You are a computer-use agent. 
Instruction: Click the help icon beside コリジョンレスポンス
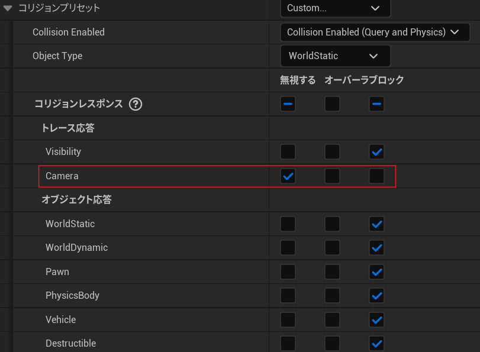coord(136,104)
